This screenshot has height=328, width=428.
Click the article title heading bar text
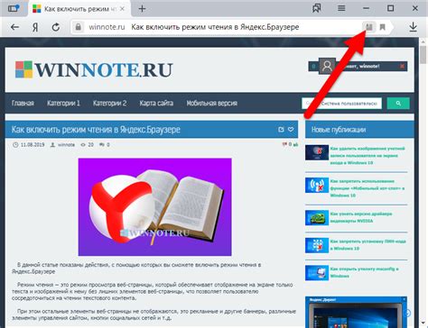96,130
